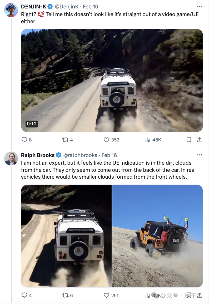Image resolution: width=209 pixels, height=304 pixels.
Task: Open the orange Jeep photo
Action: click(x=157, y=236)
